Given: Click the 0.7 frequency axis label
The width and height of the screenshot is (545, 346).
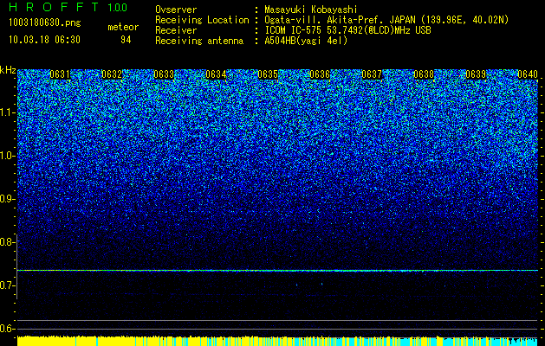Looking at the screenshot, I should point(6,285).
